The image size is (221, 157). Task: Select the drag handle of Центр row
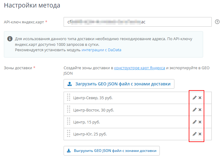pos(68,122)
